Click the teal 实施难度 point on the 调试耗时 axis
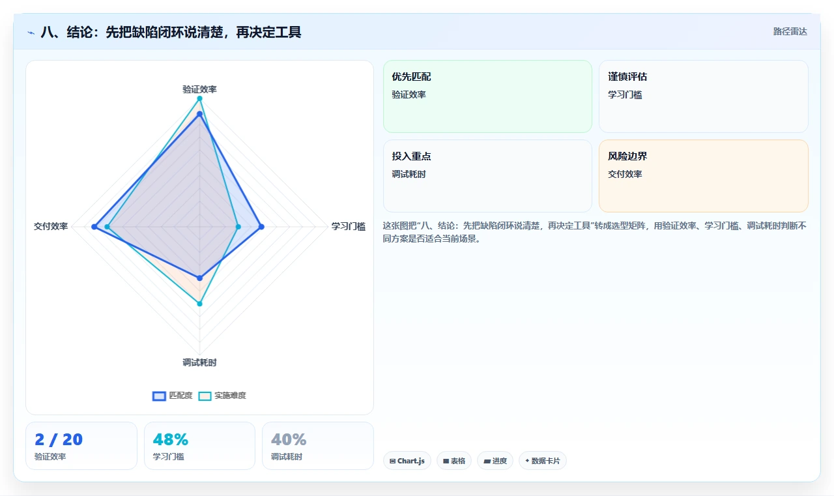The height and width of the screenshot is (496, 834). [200, 304]
